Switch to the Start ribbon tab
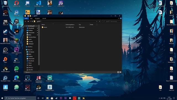This screenshot has height=100, width=177. point(31,18)
